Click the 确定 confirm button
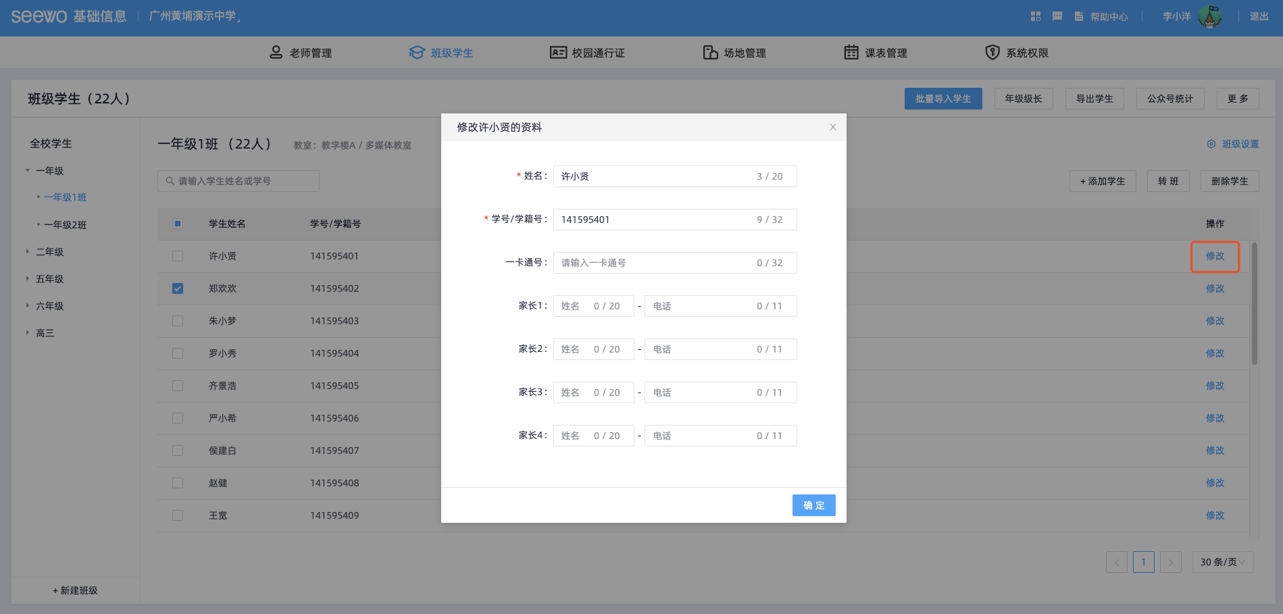Image resolution: width=1283 pixels, height=614 pixels. click(x=813, y=505)
